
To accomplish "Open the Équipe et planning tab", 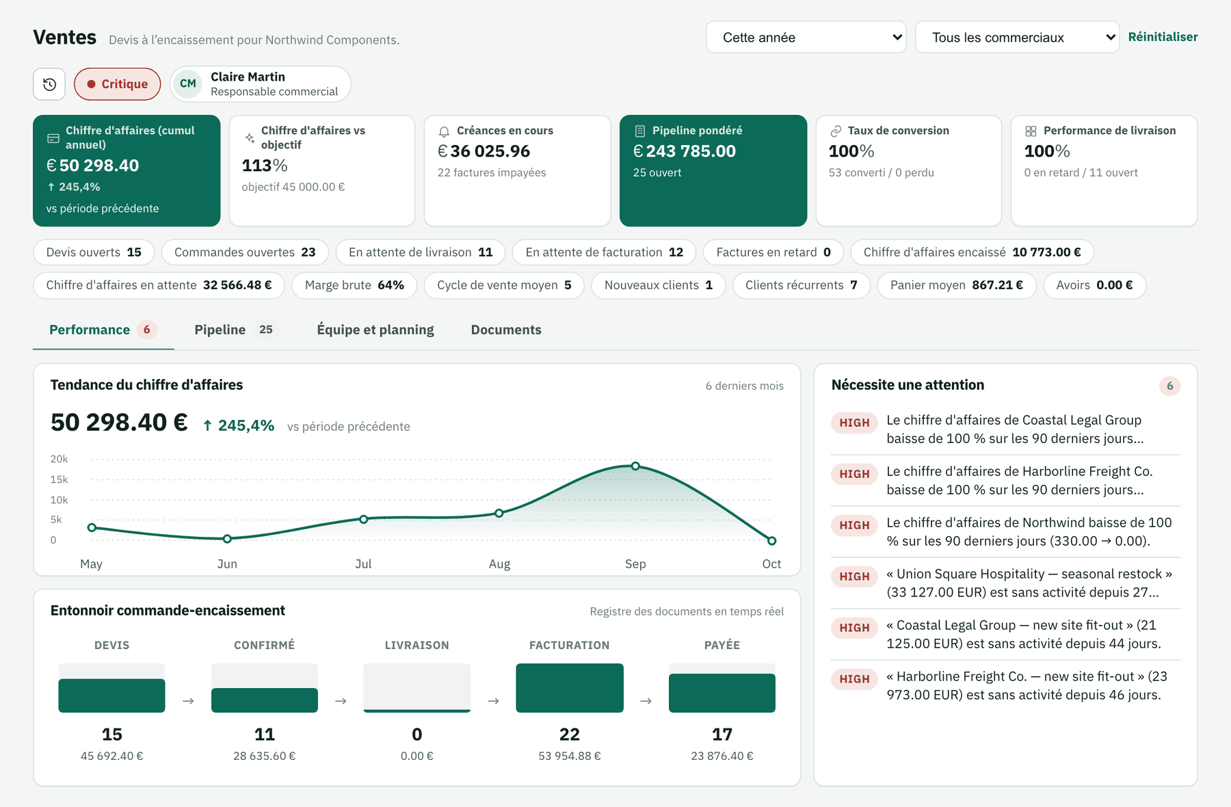I will point(375,330).
